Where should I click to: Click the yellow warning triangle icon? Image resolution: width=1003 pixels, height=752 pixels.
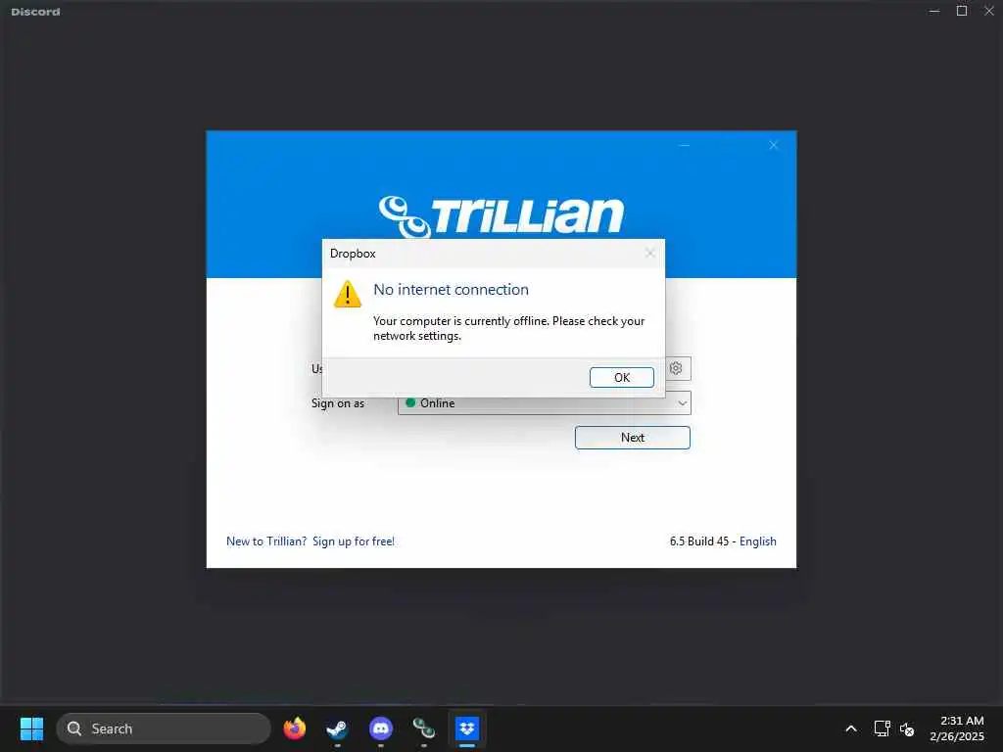point(348,294)
